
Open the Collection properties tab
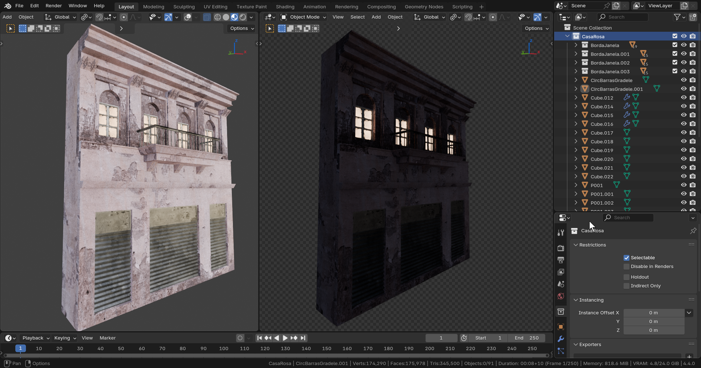point(561,312)
